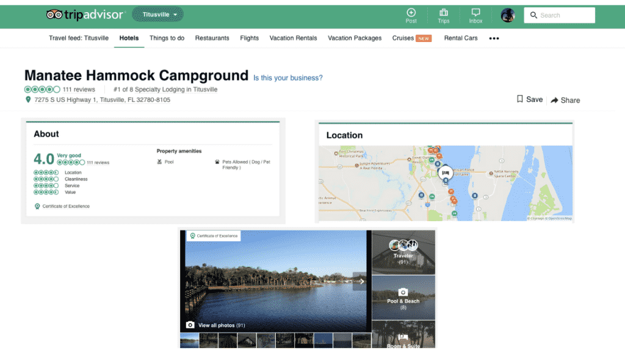625x351 pixels.
Task: Select the Vacation Rentals tab
Action: [x=293, y=38]
